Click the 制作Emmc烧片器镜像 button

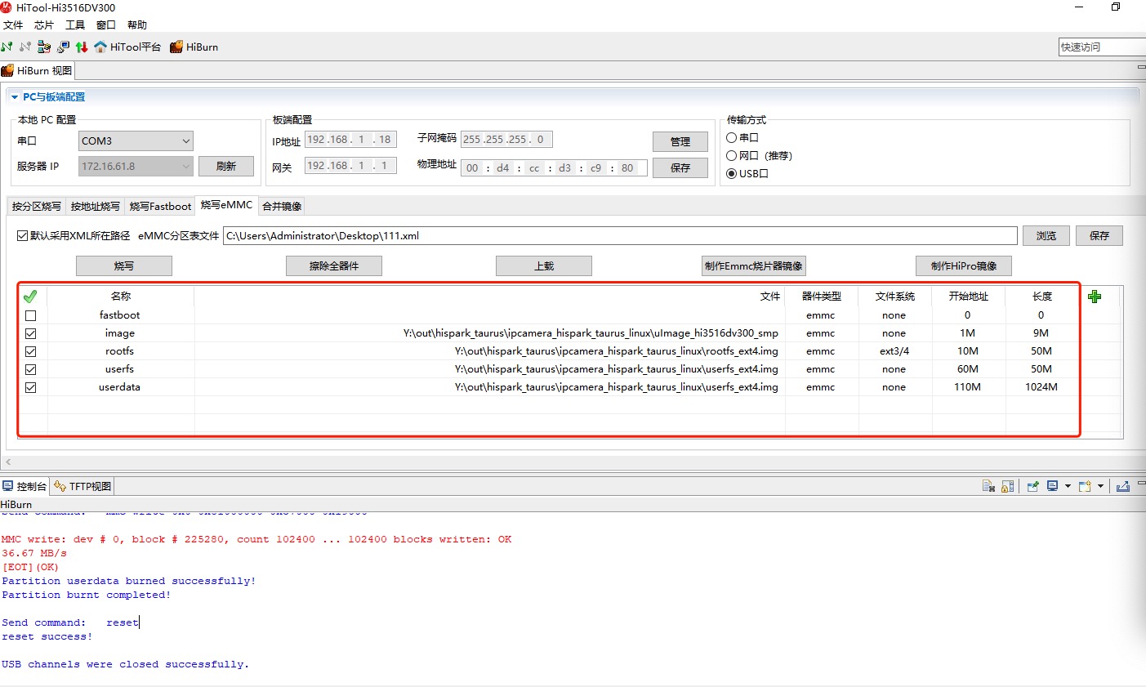tap(754, 265)
